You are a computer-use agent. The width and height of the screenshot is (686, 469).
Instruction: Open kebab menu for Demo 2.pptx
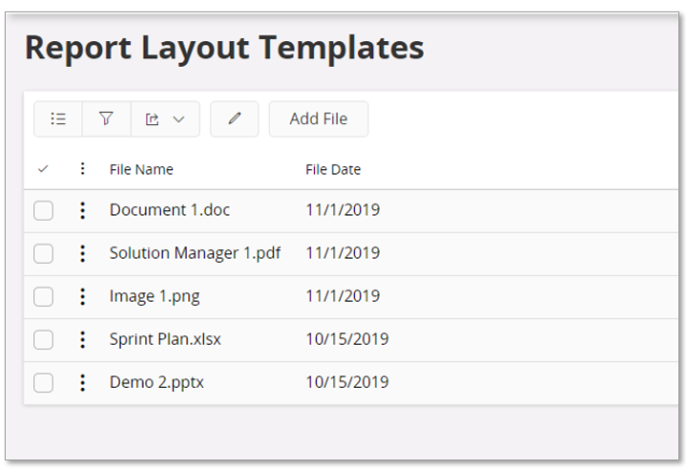(82, 383)
